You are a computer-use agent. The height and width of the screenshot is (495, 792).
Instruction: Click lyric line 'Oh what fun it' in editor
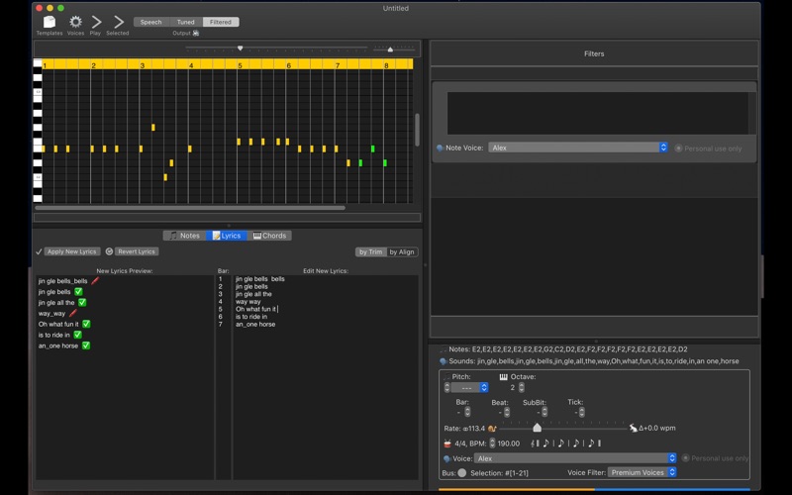click(255, 309)
